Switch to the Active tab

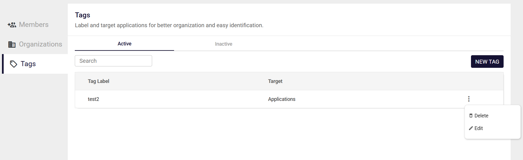[x=124, y=44]
